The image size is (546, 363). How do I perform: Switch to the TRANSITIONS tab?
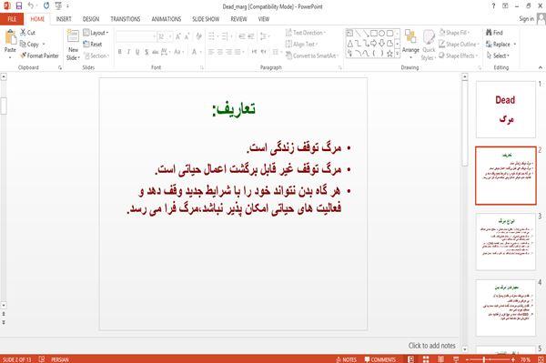point(126,19)
